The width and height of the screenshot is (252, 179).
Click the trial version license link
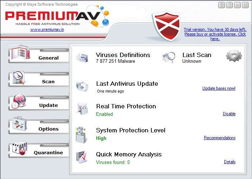[x=215, y=34]
